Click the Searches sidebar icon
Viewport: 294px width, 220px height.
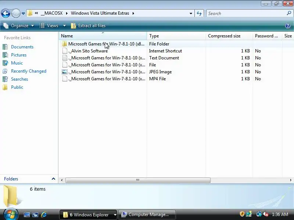[5, 79]
